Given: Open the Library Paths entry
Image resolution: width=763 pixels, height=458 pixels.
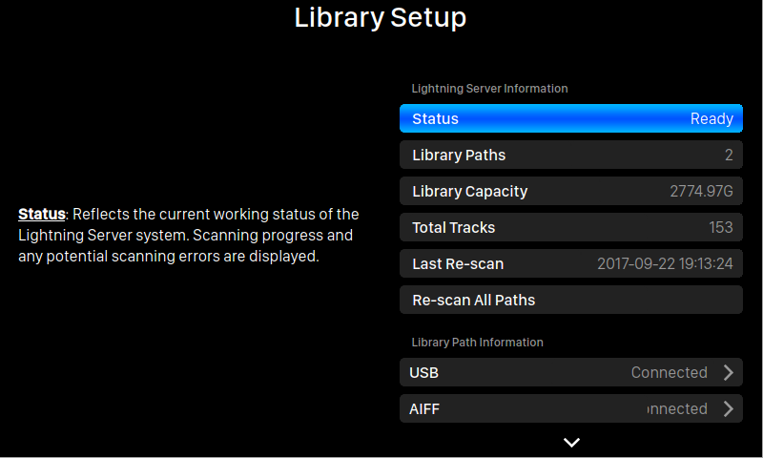Looking at the screenshot, I should pos(571,155).
